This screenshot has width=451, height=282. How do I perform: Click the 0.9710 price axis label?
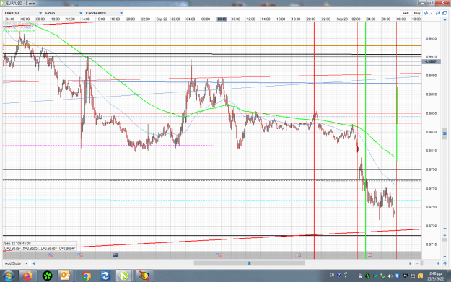(x=431, y=244)
